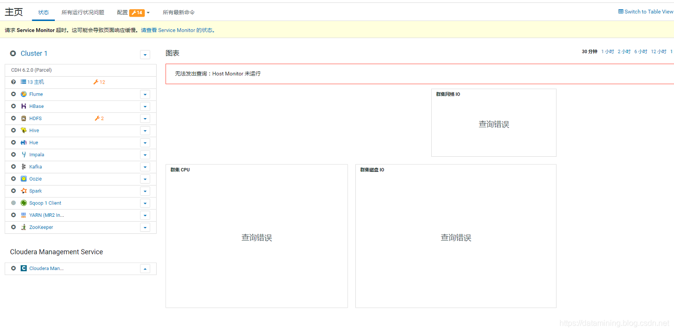Click the Sqoop 1 Client icon
Image resolution: width=674 pixels, height=332 pixels.
pos(23,203)
